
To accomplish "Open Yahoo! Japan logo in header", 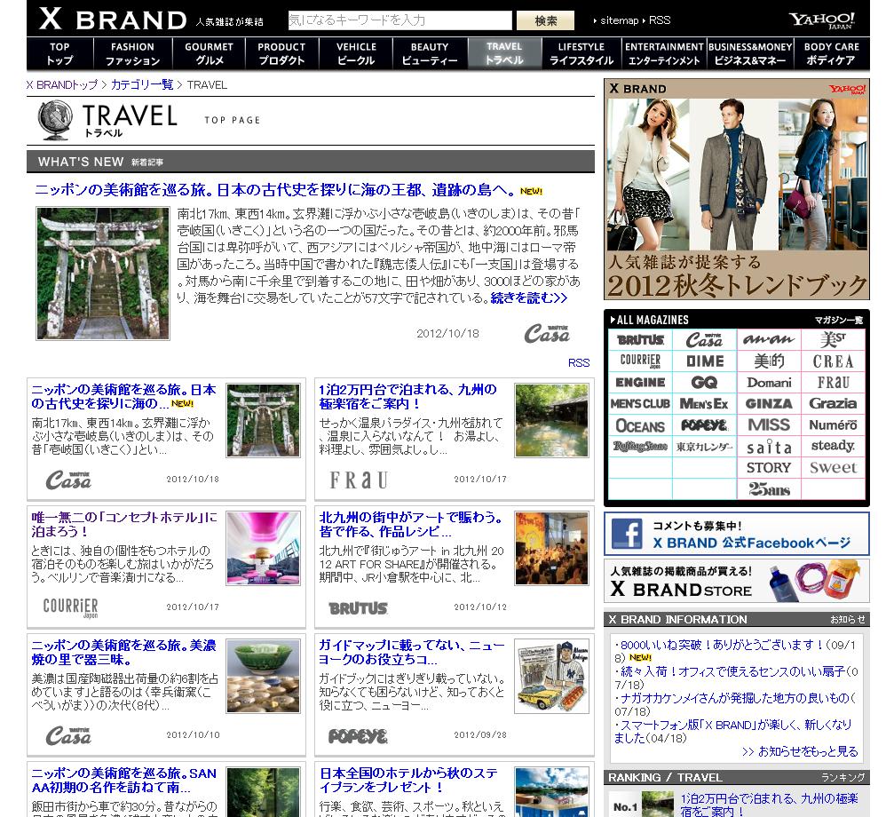I will point(822,20).
